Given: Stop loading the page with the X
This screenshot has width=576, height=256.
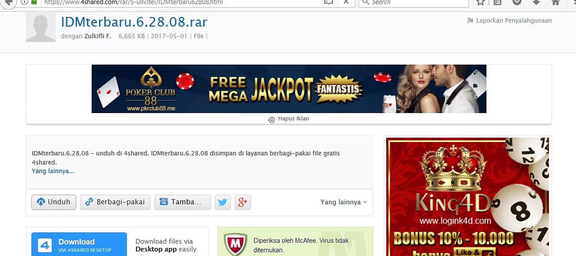Looking at the screenshot, I should [346, 2].
